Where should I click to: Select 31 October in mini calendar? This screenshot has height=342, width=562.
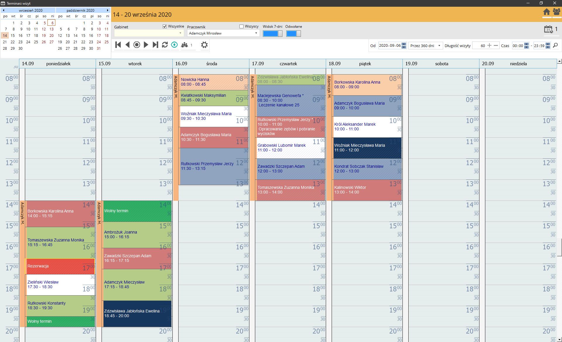click(99, 48)
